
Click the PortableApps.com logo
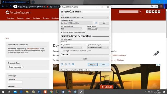point(18,13)
